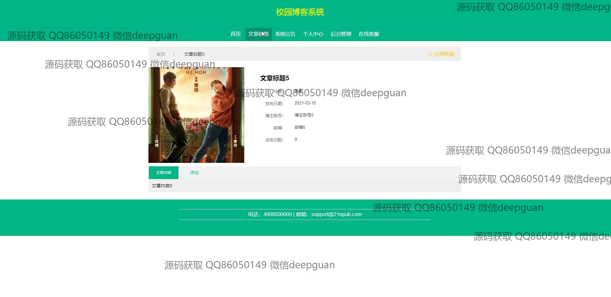Image resolution: width=611 pixels, height=297 pixels.
Task: Select the 文章内容 tab
Action: (163, 173)
